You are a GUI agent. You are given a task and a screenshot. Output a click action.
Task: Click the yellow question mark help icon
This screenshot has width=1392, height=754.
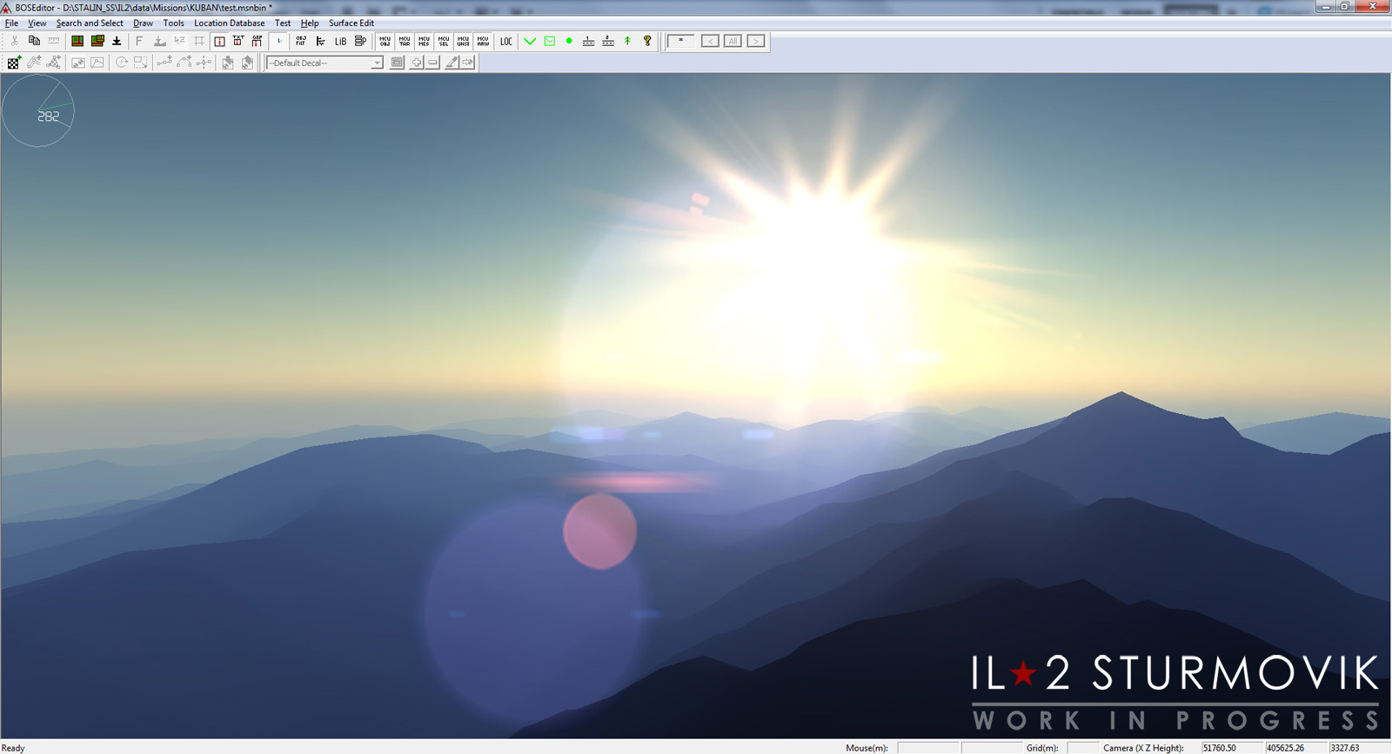tap(647, 41)
